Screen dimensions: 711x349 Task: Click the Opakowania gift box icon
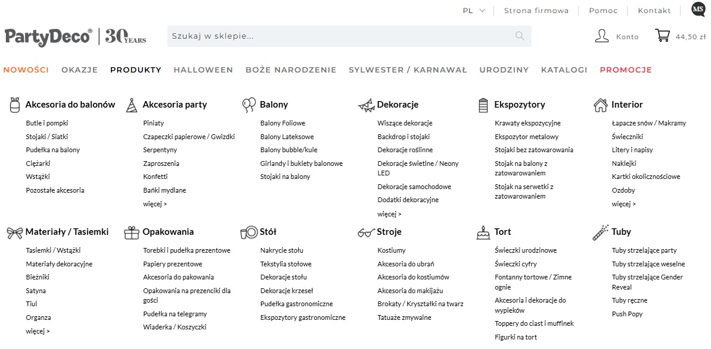[131, 232]
